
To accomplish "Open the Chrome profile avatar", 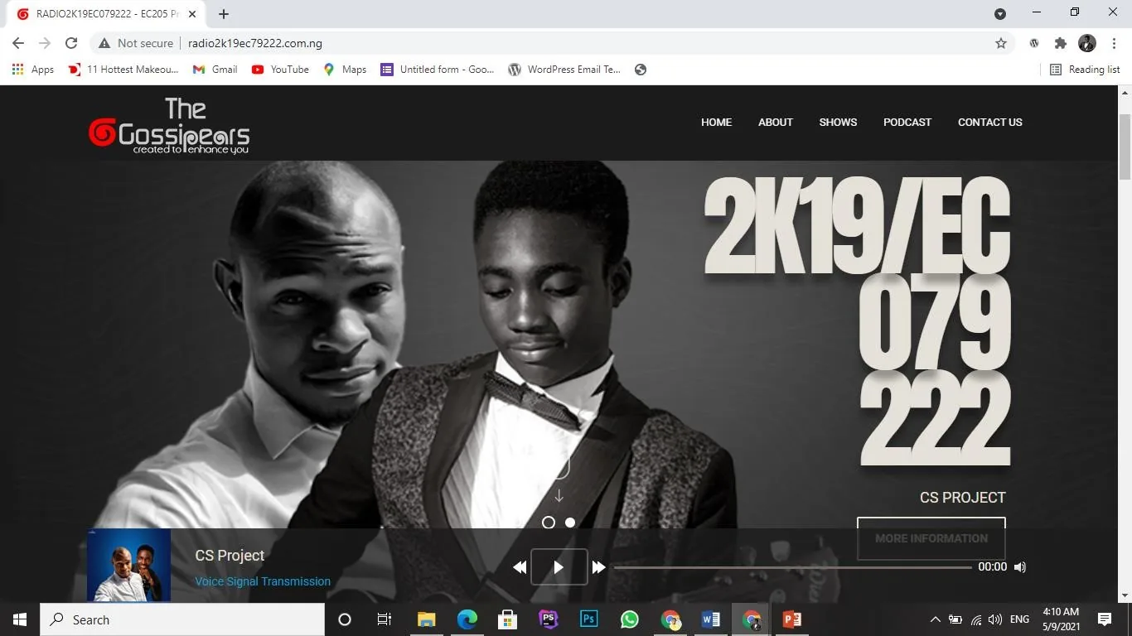I will (1087, 43).
